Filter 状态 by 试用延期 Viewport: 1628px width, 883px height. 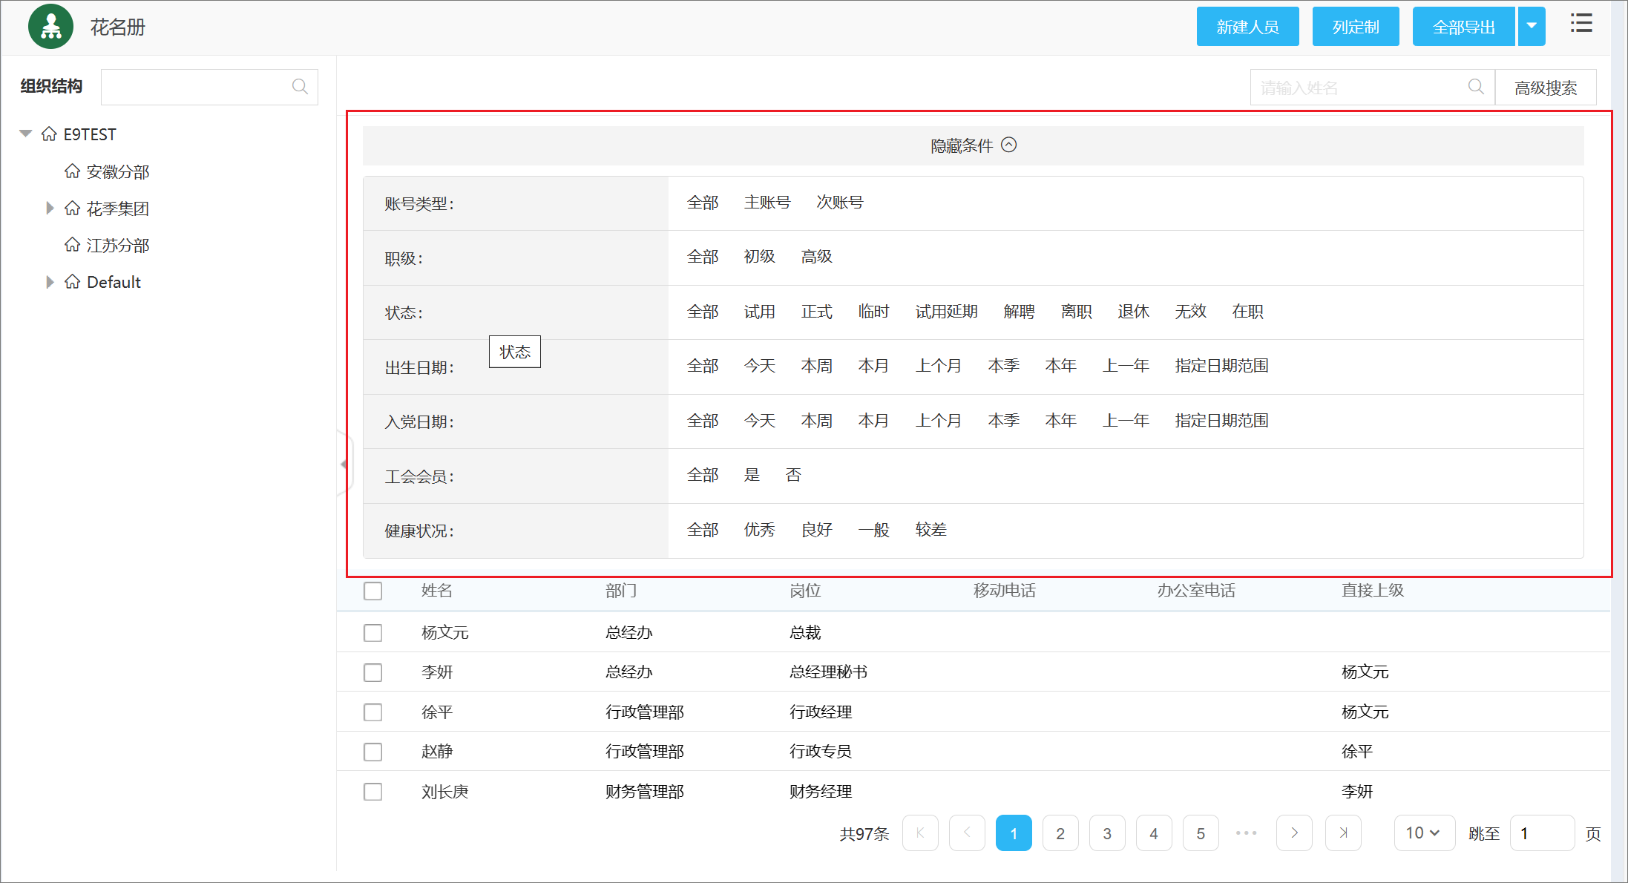946,312
